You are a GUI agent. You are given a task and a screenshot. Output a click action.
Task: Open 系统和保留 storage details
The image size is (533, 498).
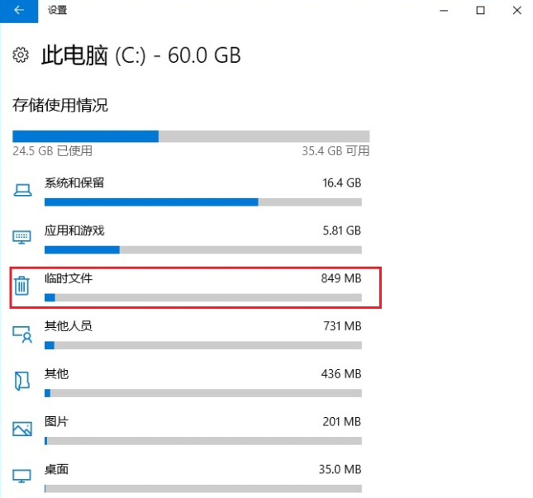tap(74, 183)
